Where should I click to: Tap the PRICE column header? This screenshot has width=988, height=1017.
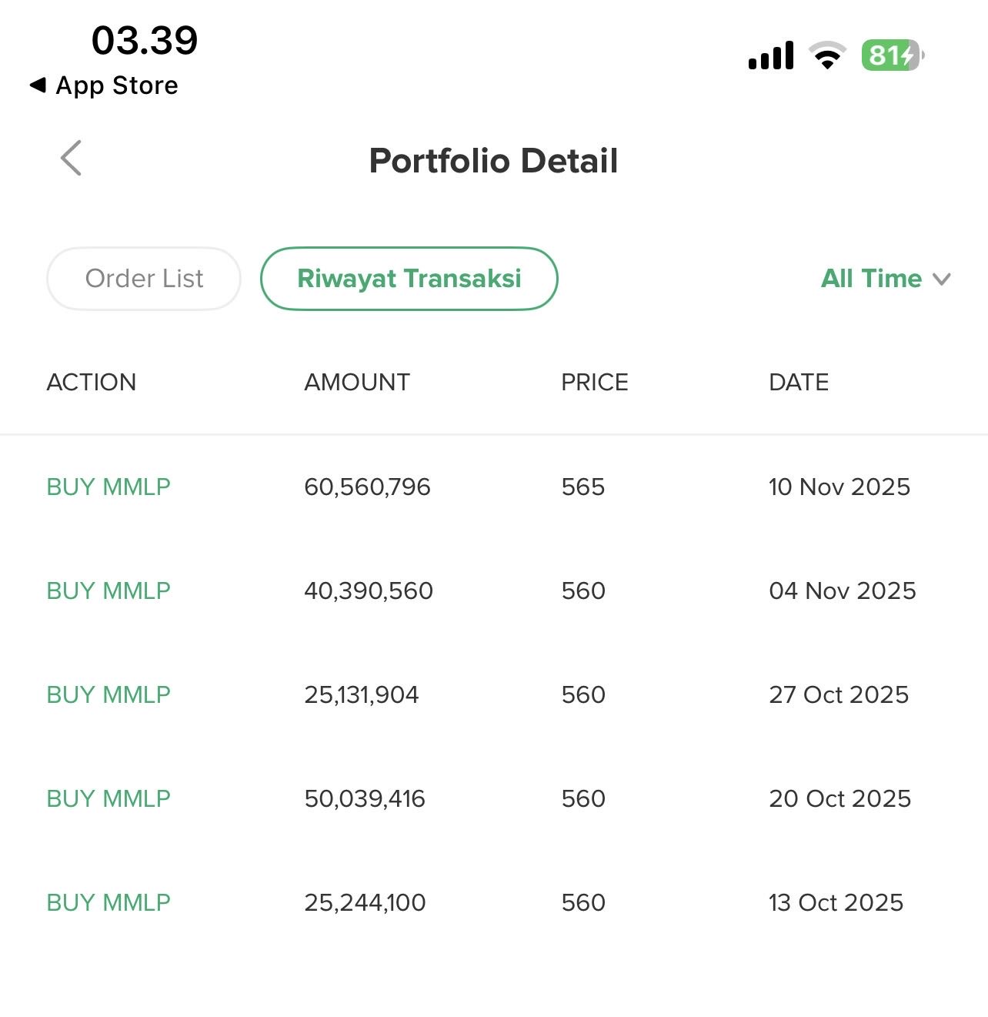pyautogui.click(x=594, y=383)
